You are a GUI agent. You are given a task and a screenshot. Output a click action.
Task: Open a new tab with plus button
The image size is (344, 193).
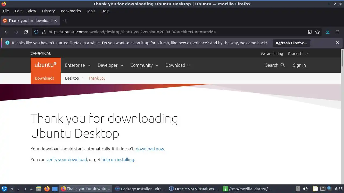tap(66, 21)
